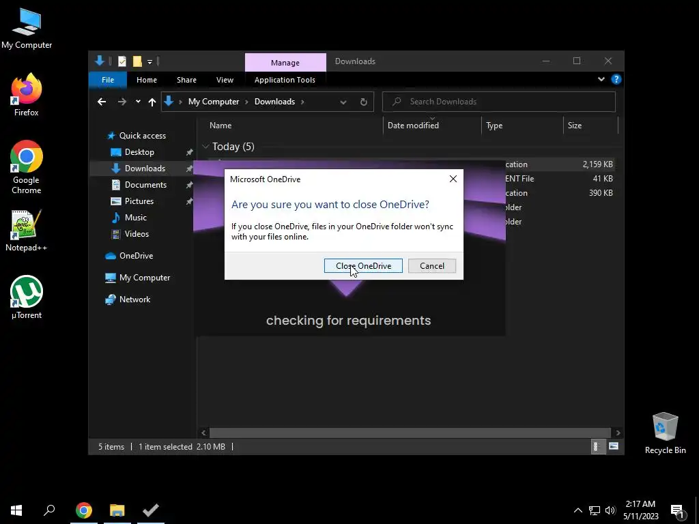Open the Windows Start menu

point(16,510)
